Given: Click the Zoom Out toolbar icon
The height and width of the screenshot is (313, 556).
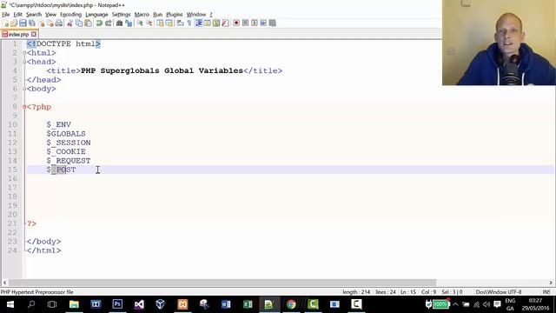Looking at the screenshot, I should 149,23.
